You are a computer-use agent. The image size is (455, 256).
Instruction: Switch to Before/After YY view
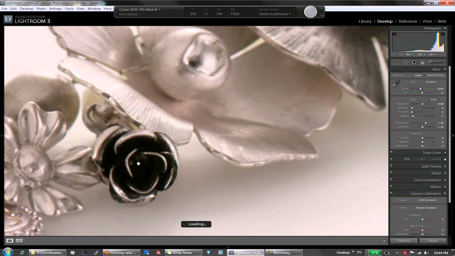pos(19,241)
